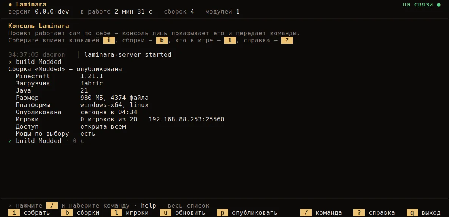449x217 pixels.
Task: Click timestamp '04:37:05 daemon'
Action: coord(37,54)
